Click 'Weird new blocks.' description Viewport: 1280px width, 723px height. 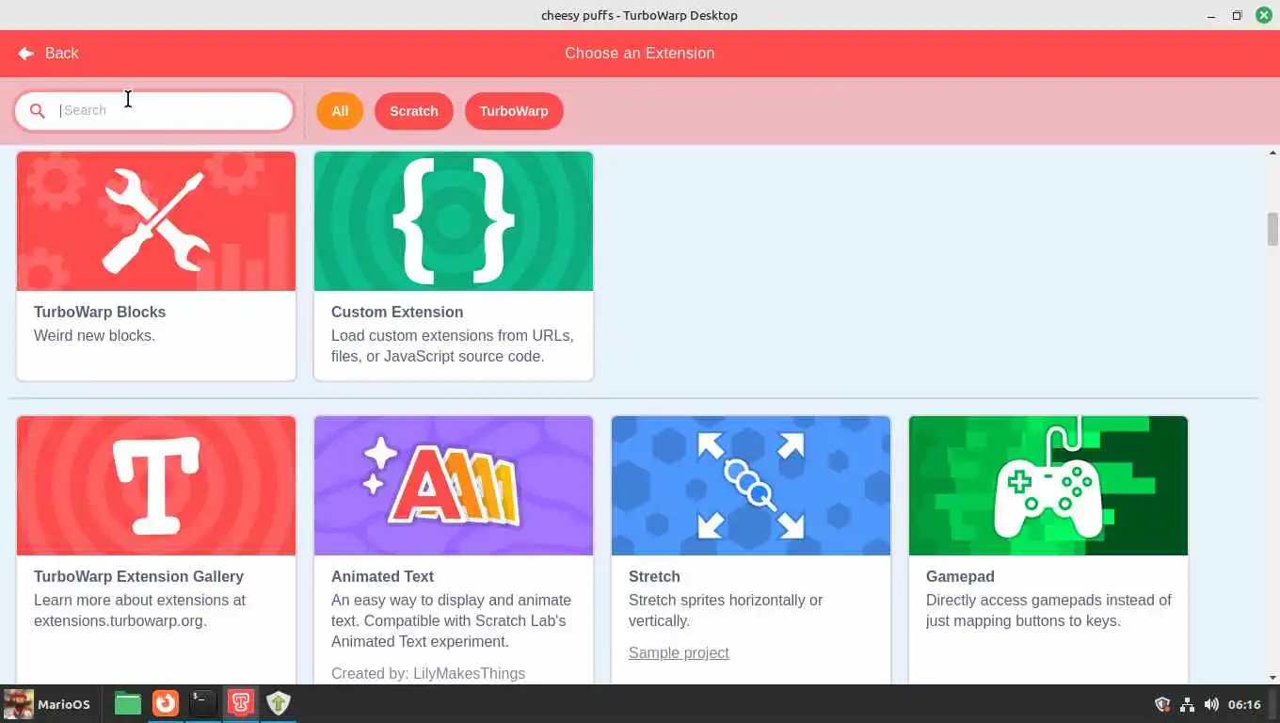pyautogui.click(x=94, y=335)
